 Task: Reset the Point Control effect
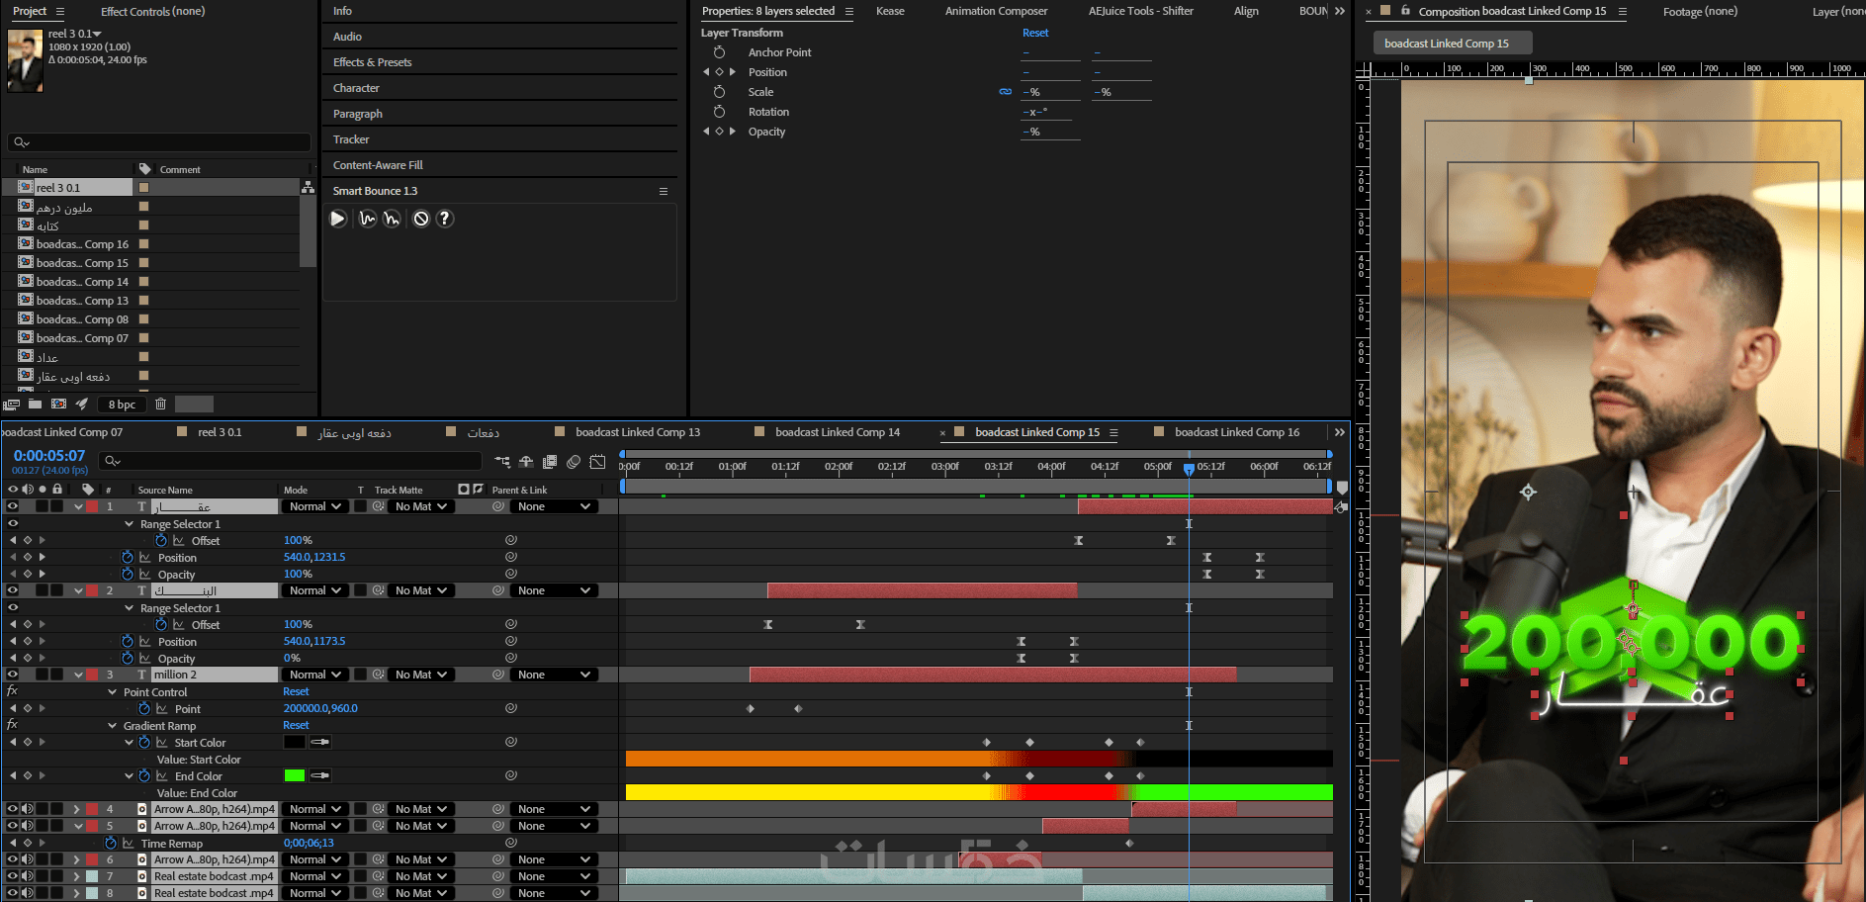click(x=296, y=691)
